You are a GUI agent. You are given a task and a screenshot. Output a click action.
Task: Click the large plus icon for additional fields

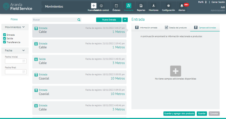point(176,71)
